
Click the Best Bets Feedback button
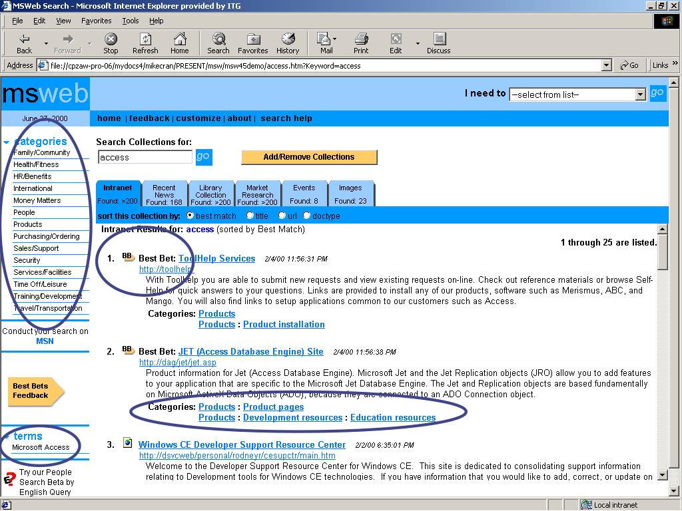pos(36,391)
